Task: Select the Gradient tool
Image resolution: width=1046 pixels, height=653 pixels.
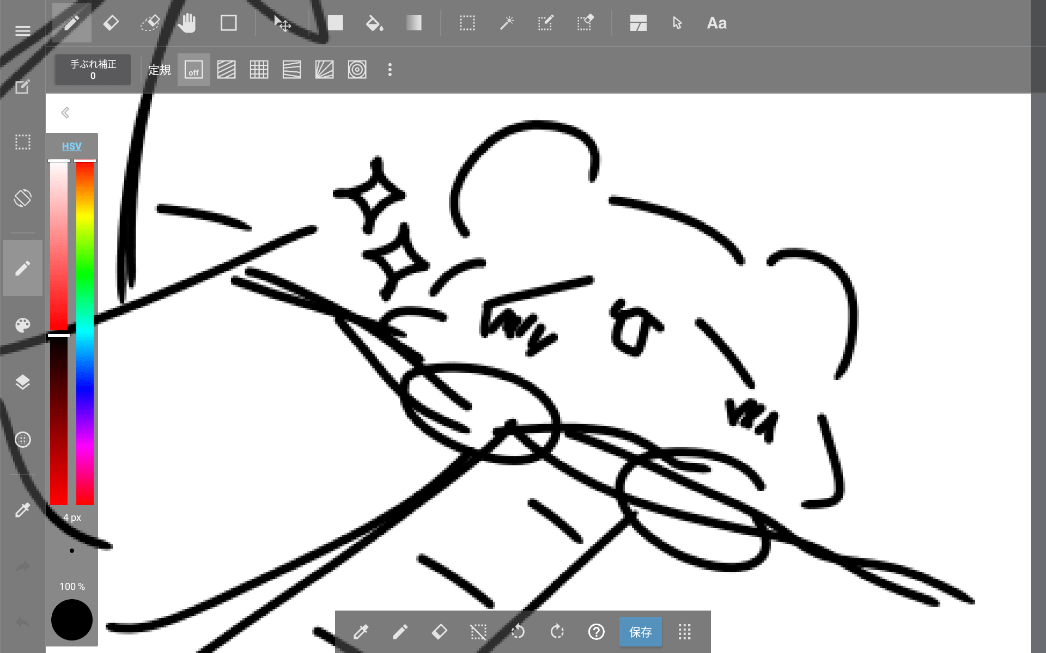Action: (413, 23)
